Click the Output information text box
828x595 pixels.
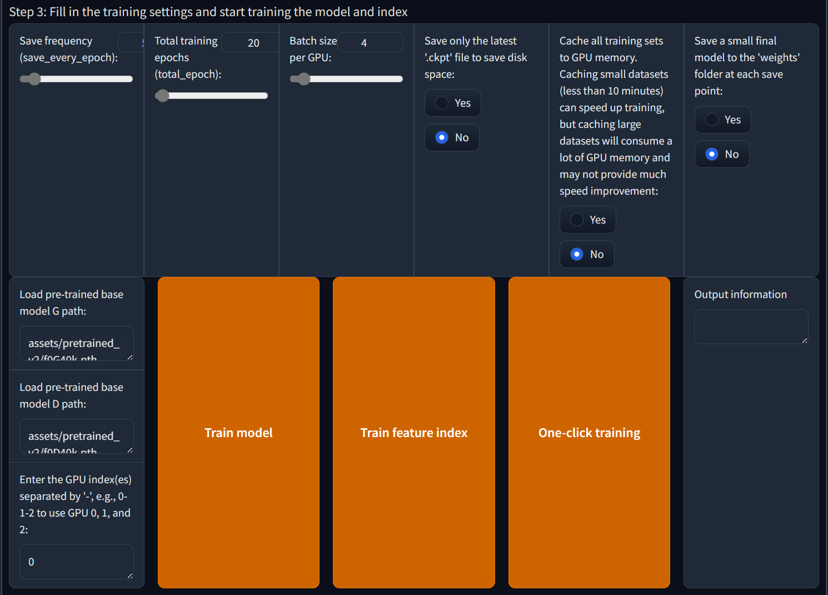[x=750, y=326]
